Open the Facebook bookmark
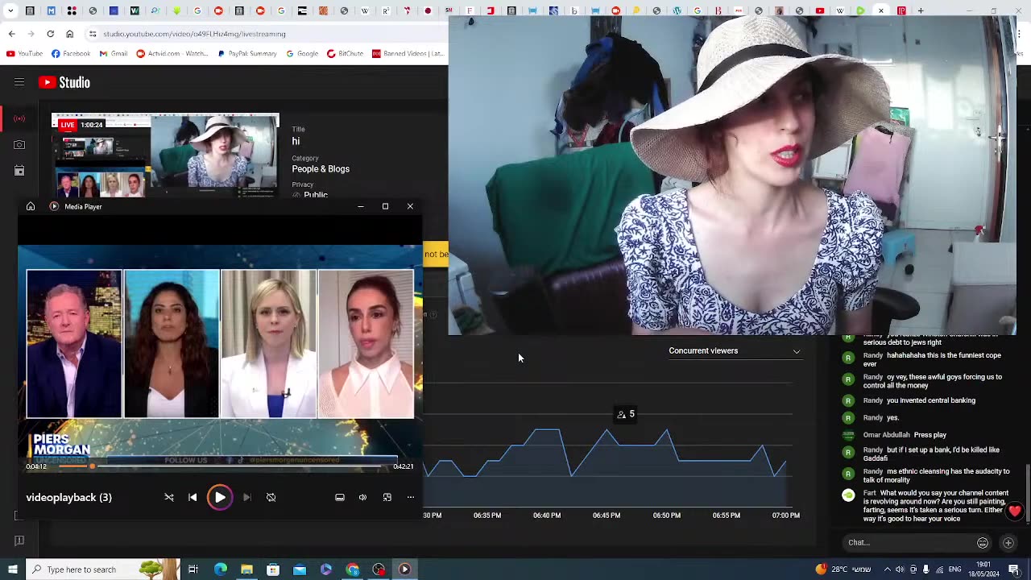This screenshot has width=1031, height=580. point(71,54)
